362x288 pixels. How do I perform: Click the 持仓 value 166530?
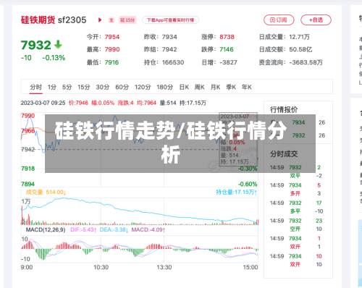click(x=173, y=62)
